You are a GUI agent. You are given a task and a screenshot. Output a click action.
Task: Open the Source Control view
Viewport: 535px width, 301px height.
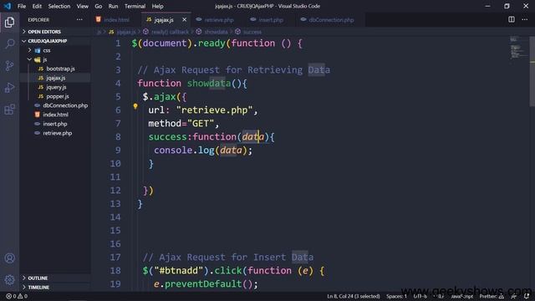tap(9, 65)
